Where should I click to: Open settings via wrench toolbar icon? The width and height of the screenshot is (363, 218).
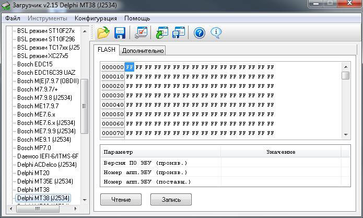(140, 33)
